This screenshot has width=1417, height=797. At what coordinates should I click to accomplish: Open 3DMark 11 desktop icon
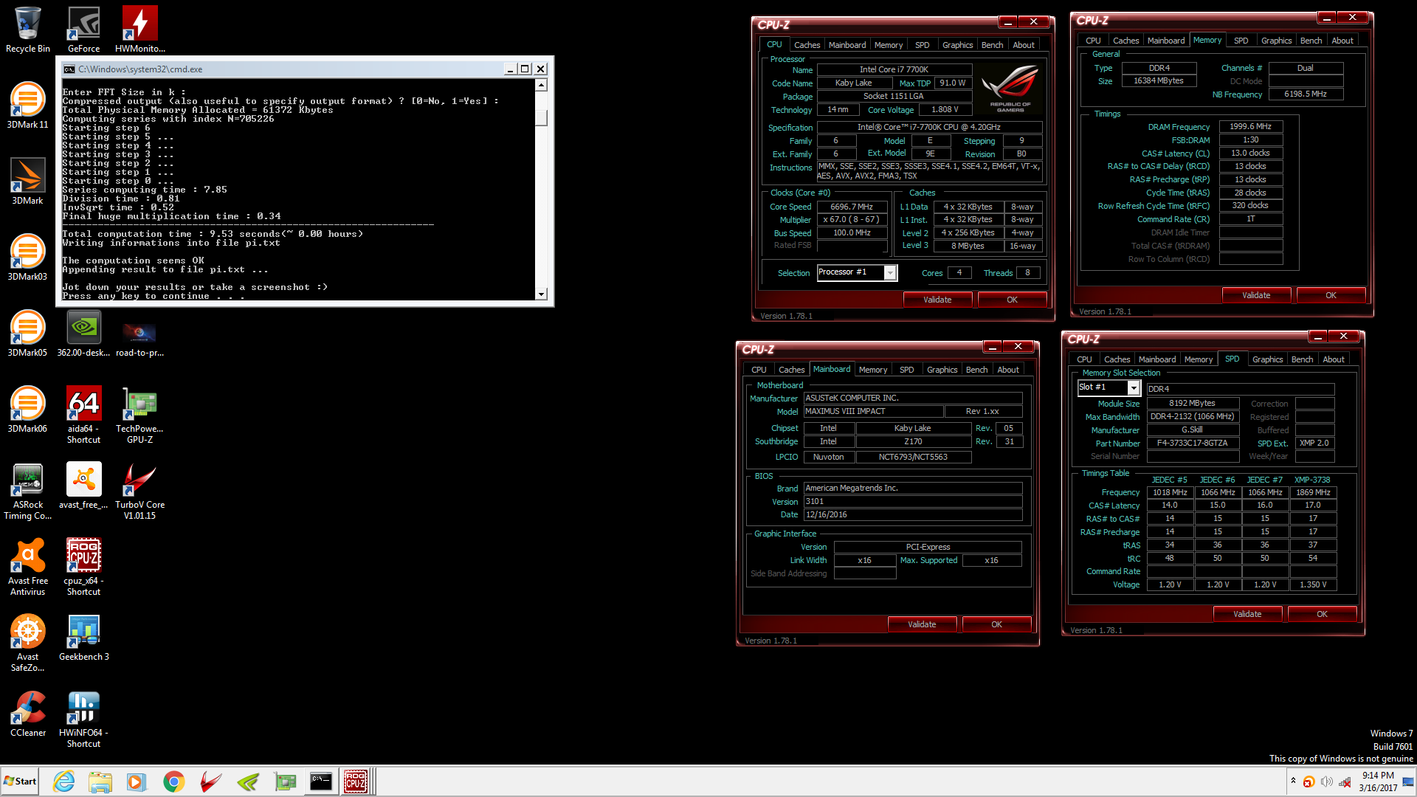point(28,106)
